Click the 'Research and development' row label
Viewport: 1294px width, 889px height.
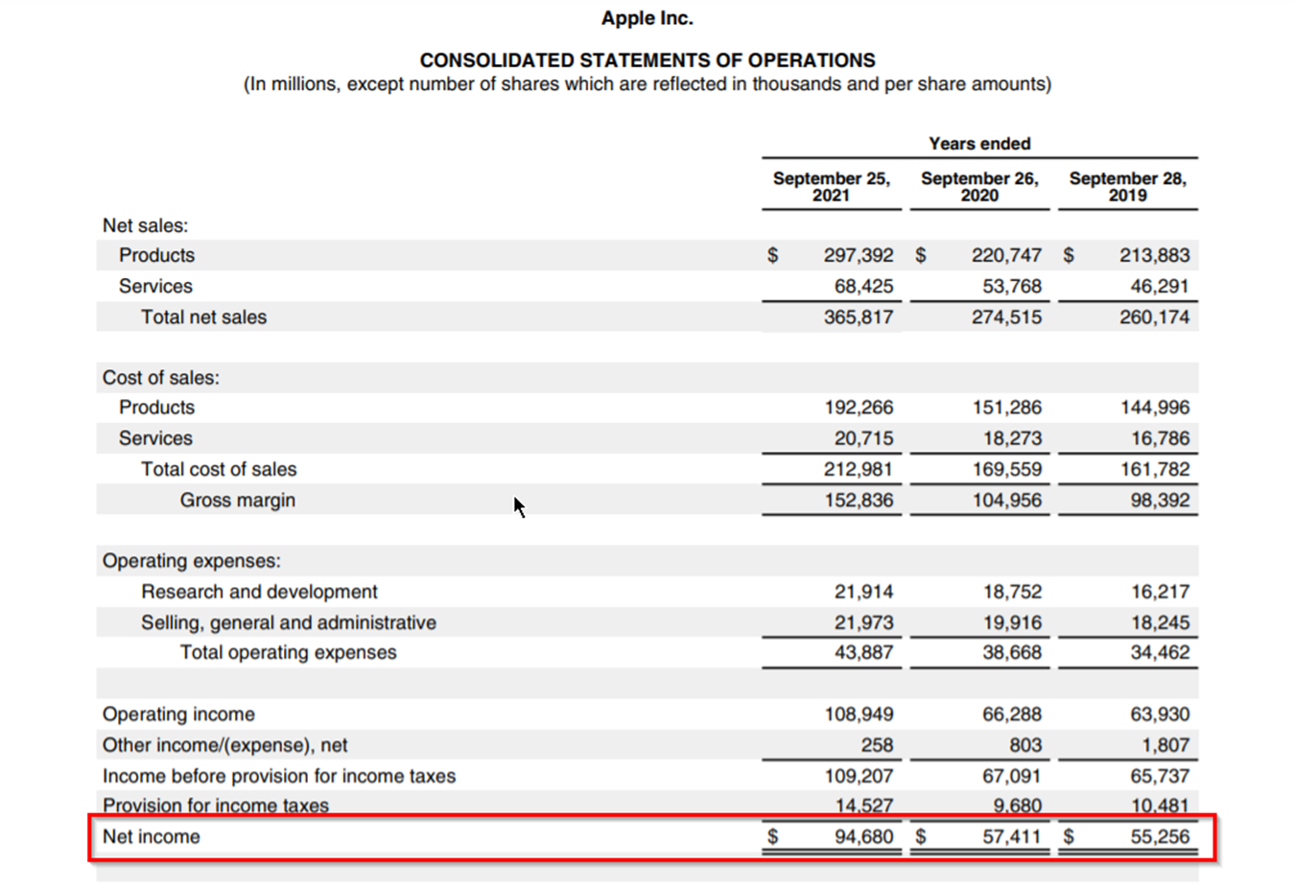(x=259, y=592)
